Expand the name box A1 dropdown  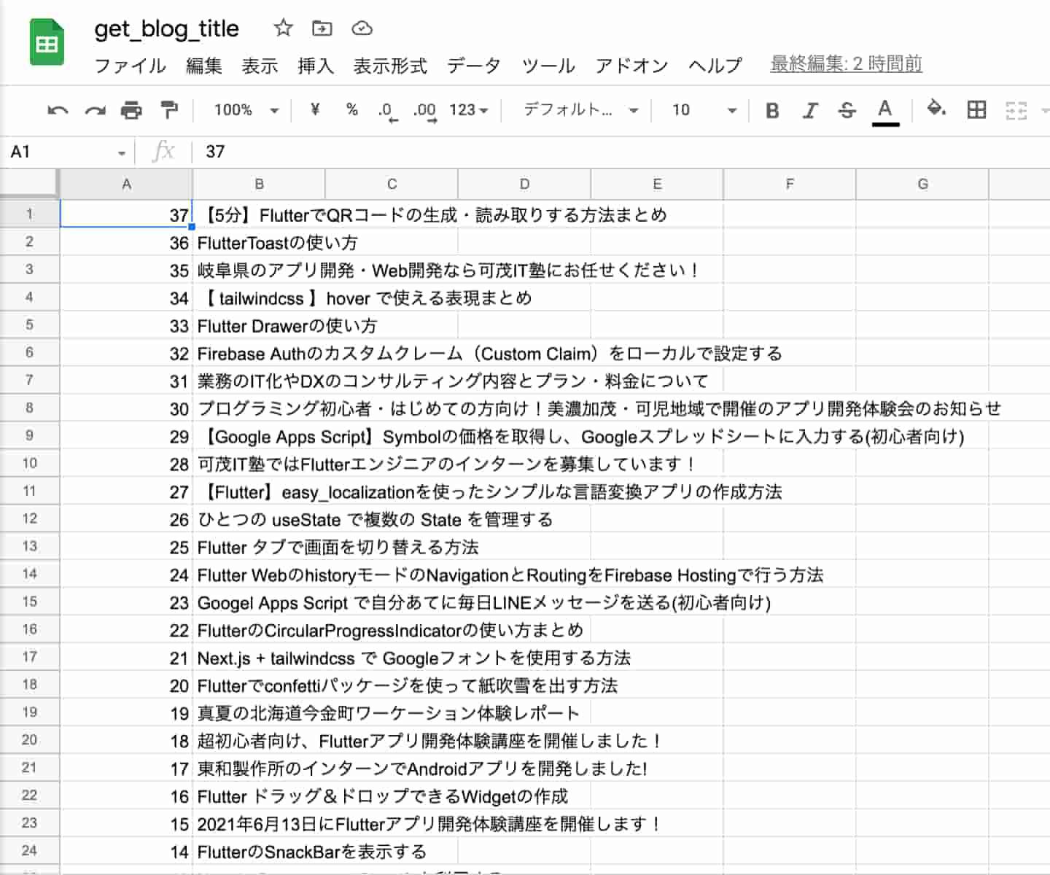(x=121, y=152)
